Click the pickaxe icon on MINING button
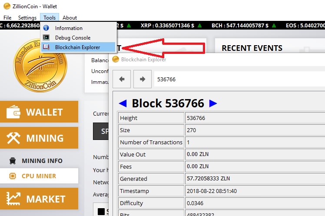This screenshot has height=216, width=325. pyautogui.click(x=13, y=138)
